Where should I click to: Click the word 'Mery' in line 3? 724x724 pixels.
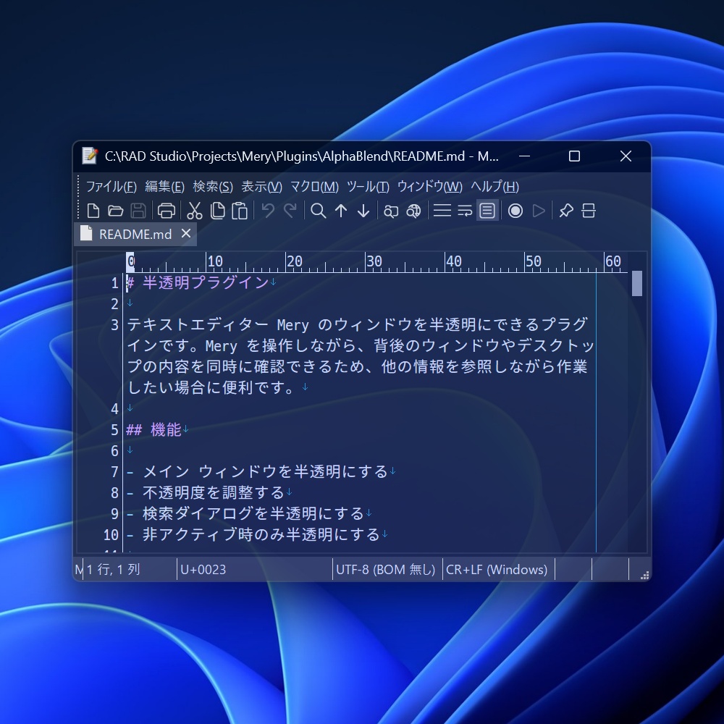click(x=292, y=325)
